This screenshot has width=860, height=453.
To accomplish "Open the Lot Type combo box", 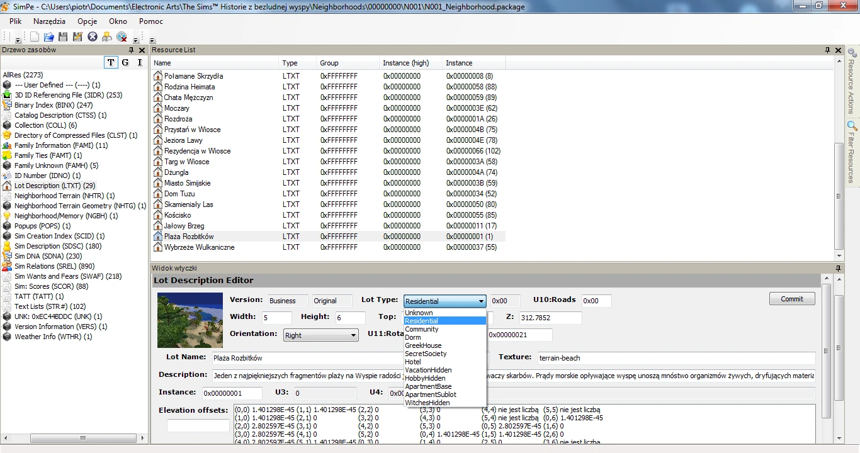I will click(444, 301).
